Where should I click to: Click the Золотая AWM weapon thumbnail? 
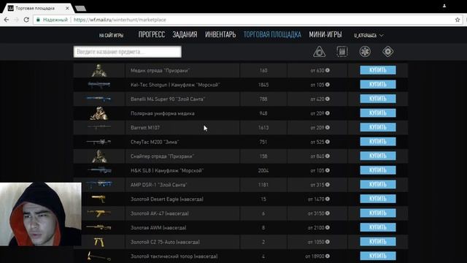[x=99, y=227]
